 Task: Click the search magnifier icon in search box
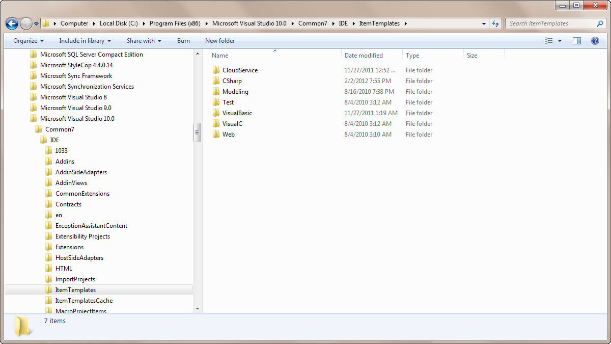[x=600, y=23]
